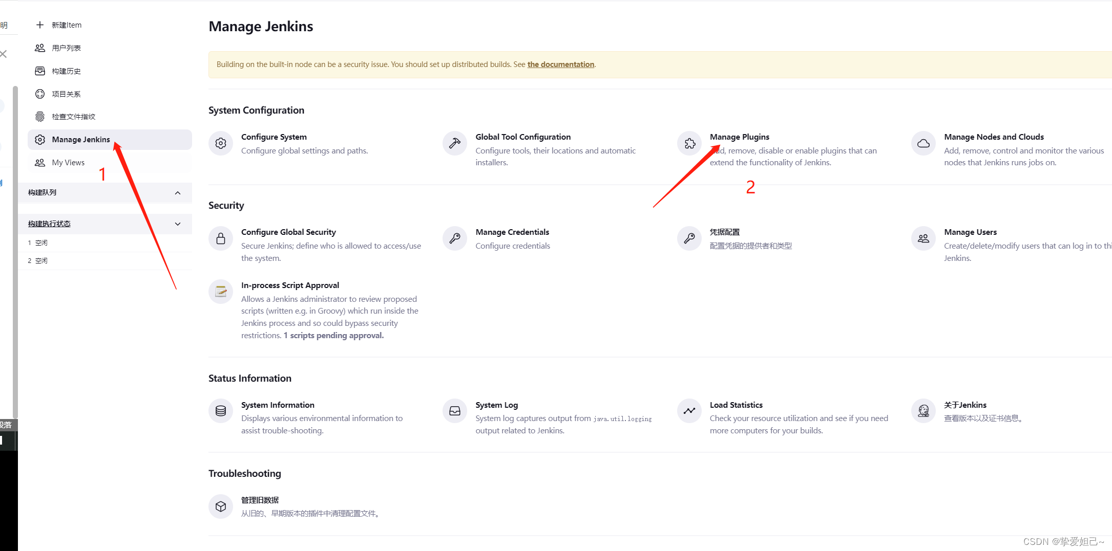
Task: Click the 凭据配置 key icon
Action: (x=689, y=238)
